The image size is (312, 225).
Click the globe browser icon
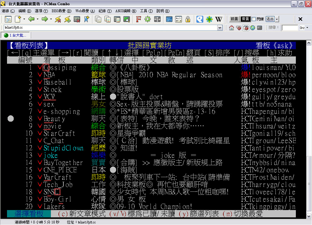[x=253, y=28]
